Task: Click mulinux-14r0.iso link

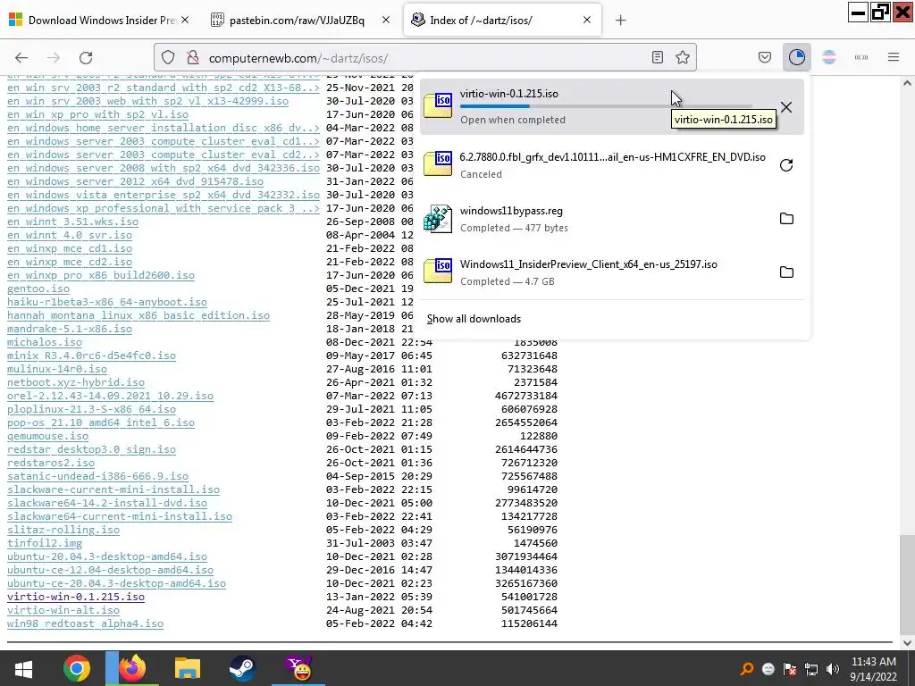Action: (56, 369)
